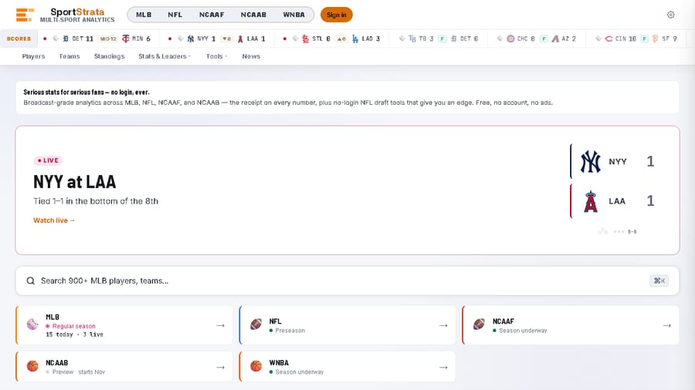Click the arrow on the NCAAB card

(220, 368)
